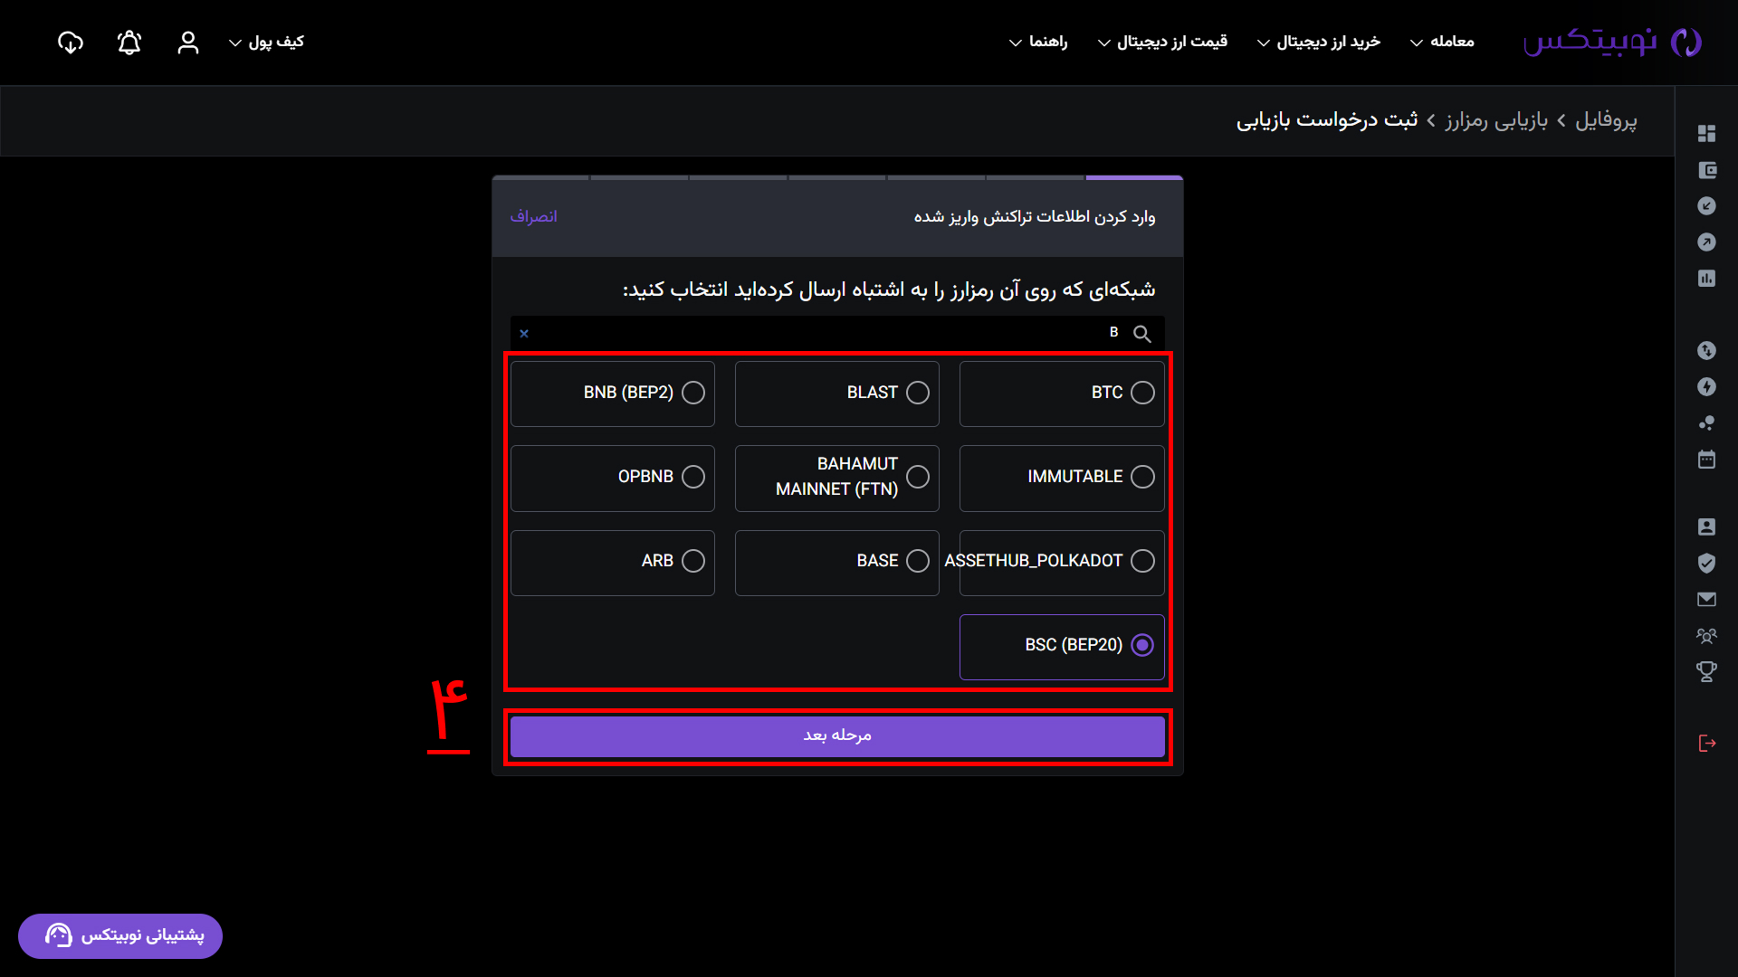Select the BTC network radio button
The image size is (1738, 977).
(1142, 393)
